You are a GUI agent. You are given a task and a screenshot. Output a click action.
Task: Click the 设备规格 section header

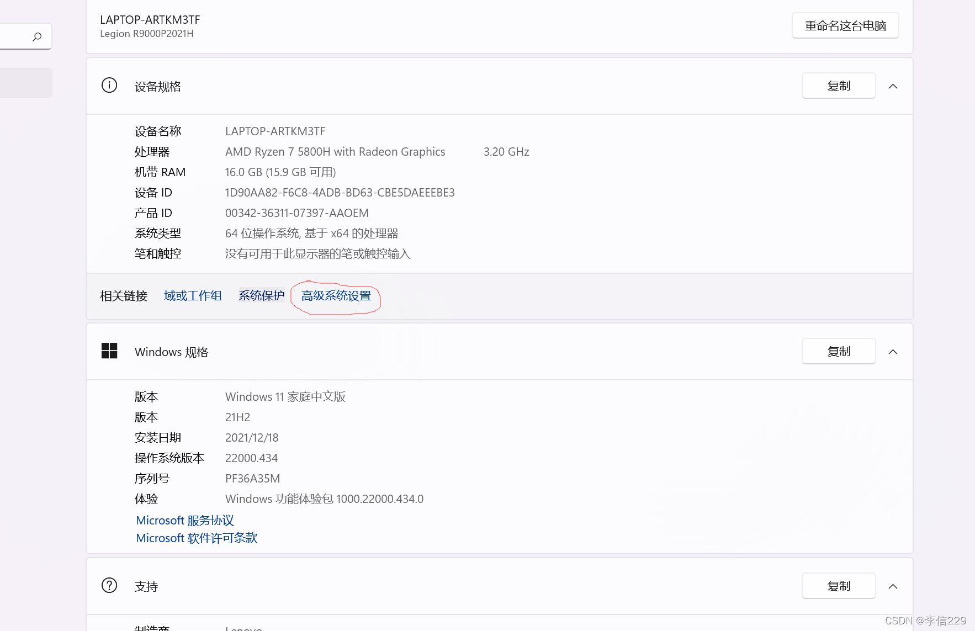(499, 86)
